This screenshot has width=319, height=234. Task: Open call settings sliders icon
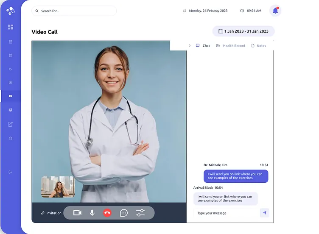click(x=140, y=213)
